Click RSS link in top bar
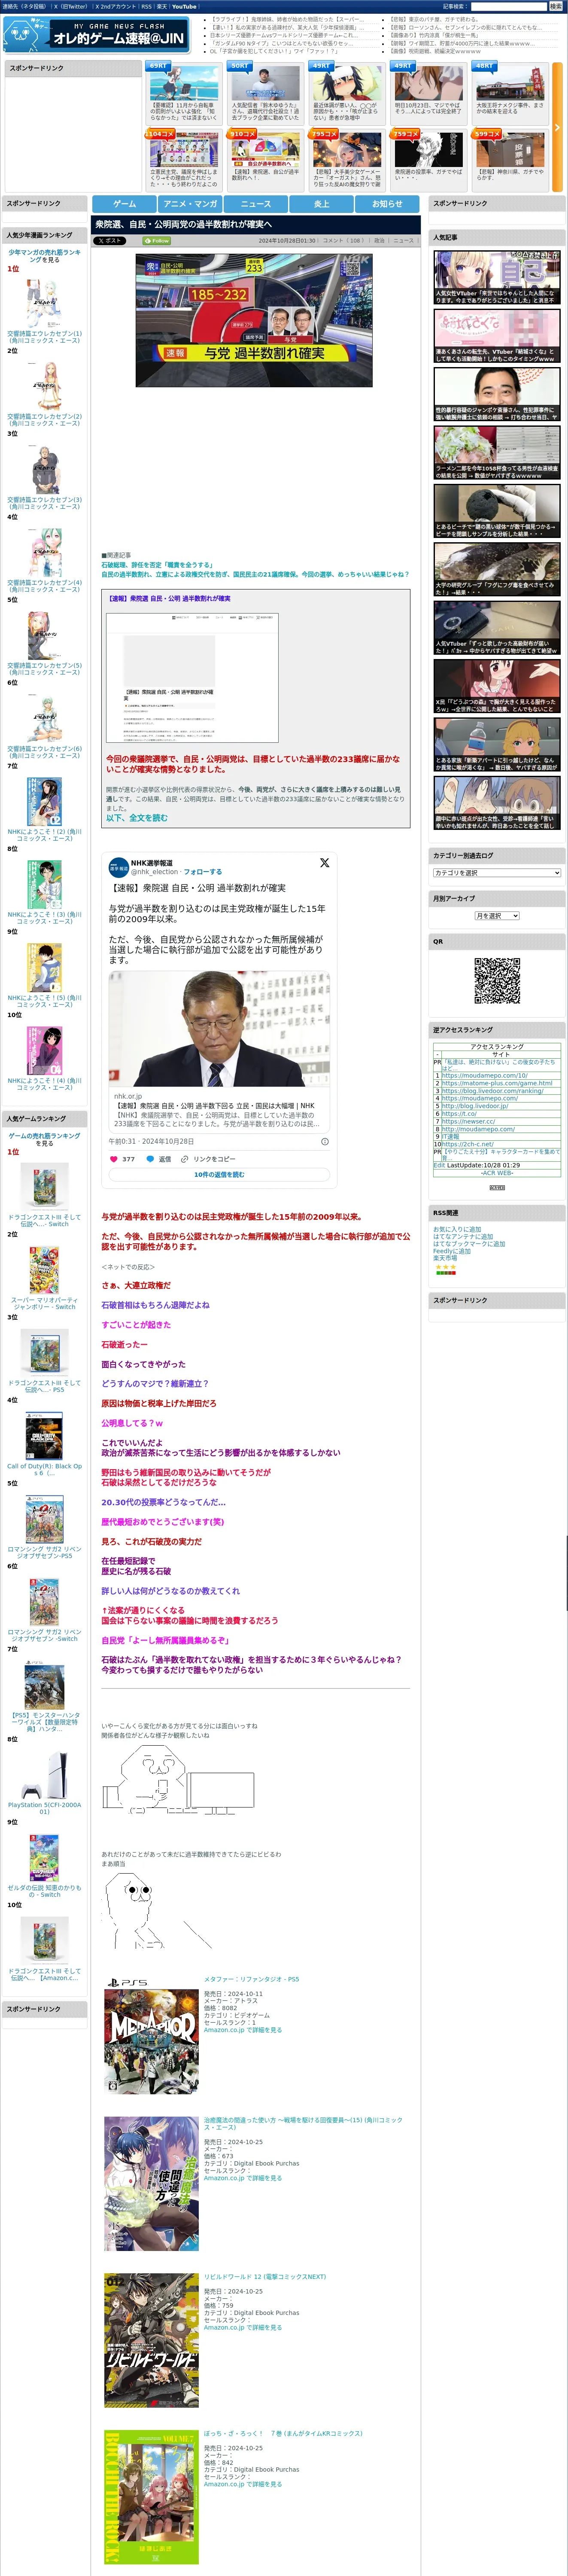Viewport: 568px width, 2576px height. (x=146, y=6)
